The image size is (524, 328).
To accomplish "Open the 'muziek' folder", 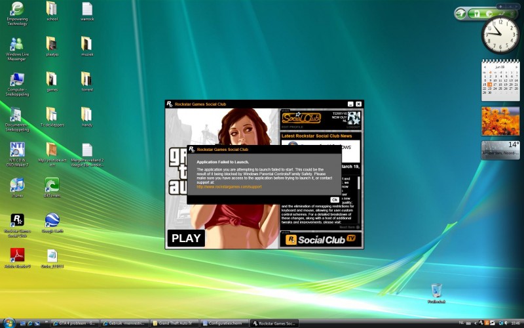I will click(87, 47).
